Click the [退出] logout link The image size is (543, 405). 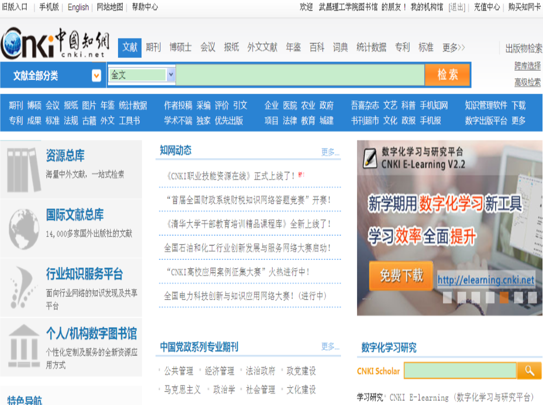click(457, 7)
